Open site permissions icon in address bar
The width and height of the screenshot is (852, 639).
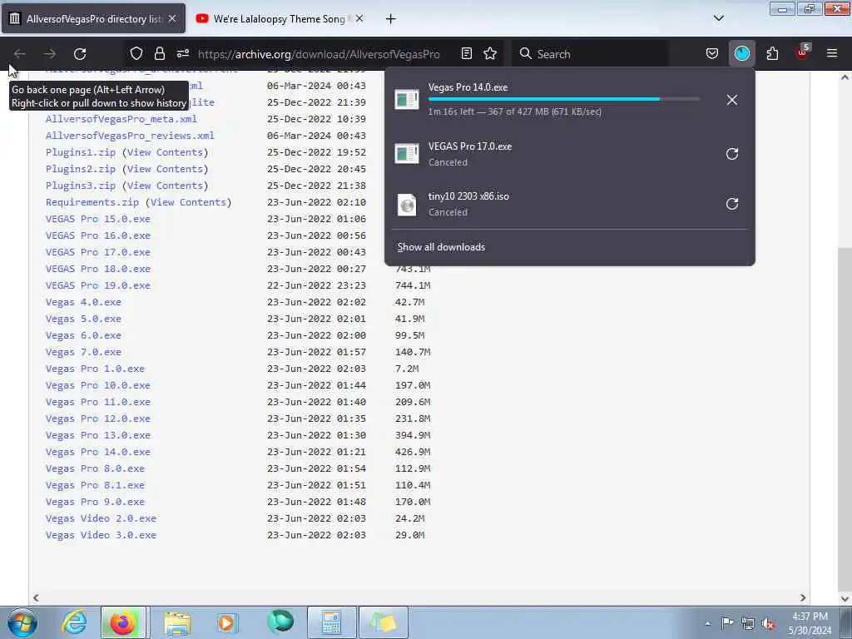point(183,53)
